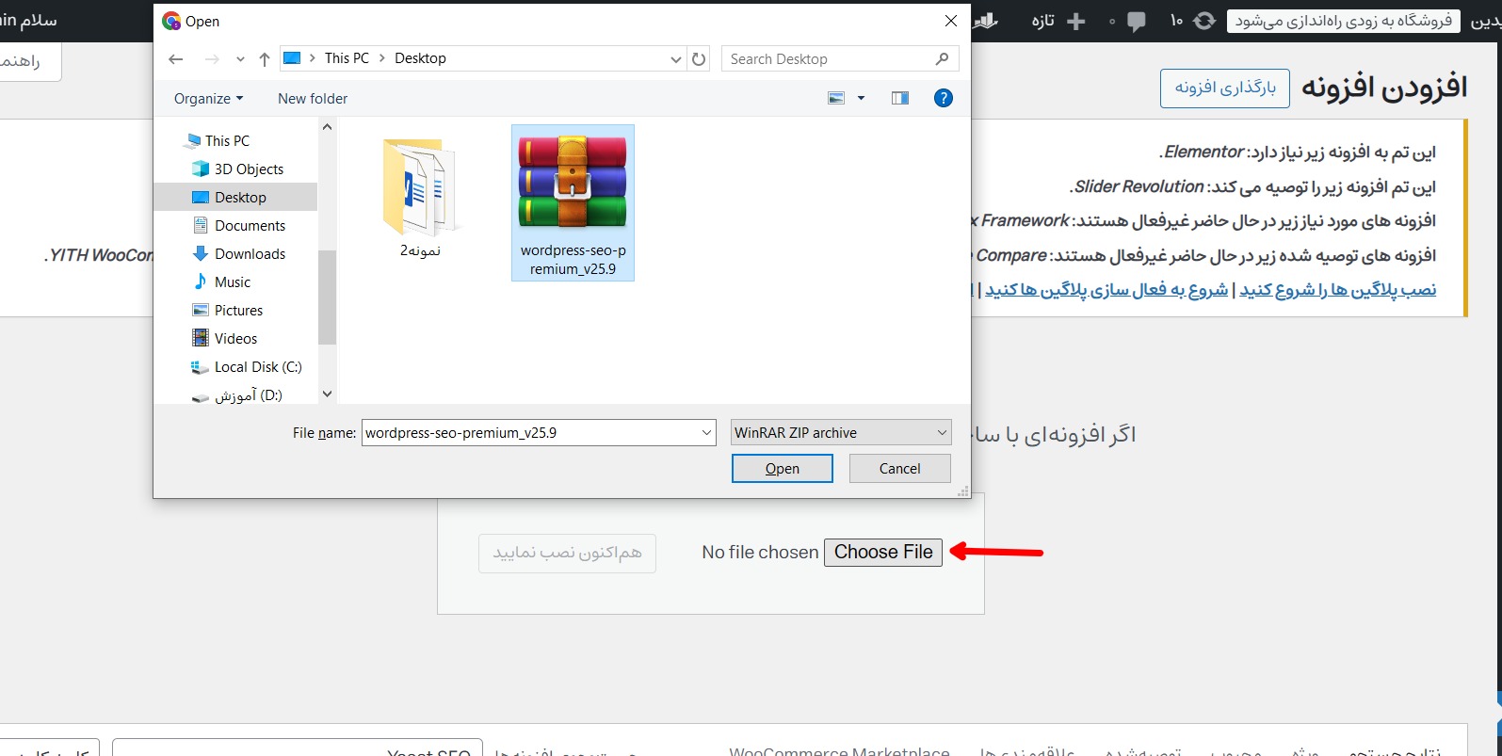Viewport: 1502px width, 756px height.
Task: Open the file type dropdown WinRAR ZIP archive
Action: click(841, 433)
